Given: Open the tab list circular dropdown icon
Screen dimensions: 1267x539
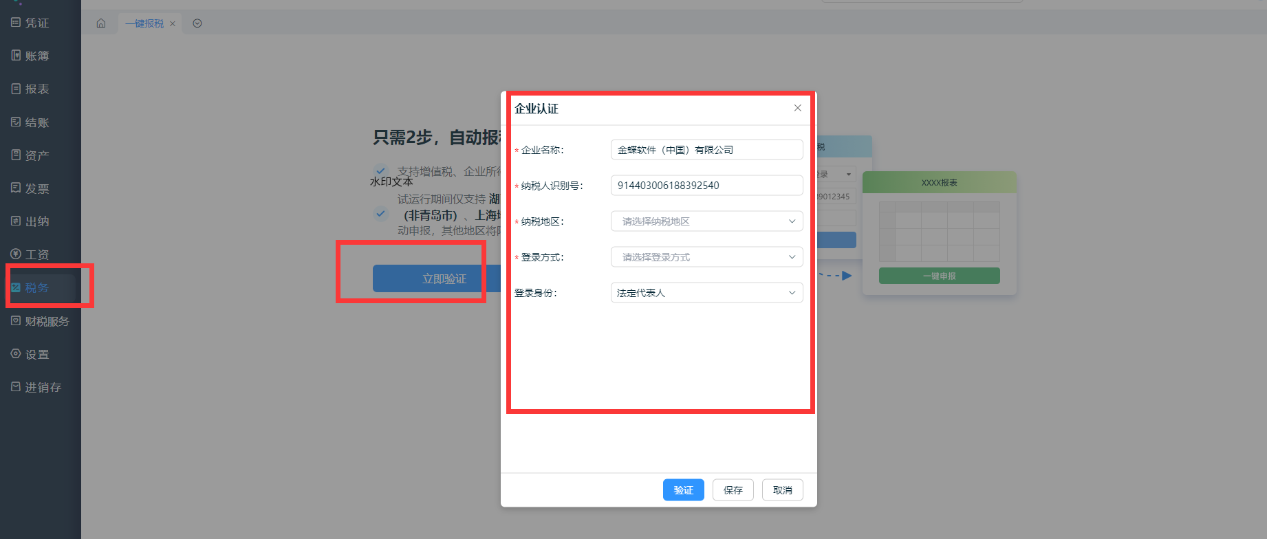Looking at the screenshot, I should 197,23.
